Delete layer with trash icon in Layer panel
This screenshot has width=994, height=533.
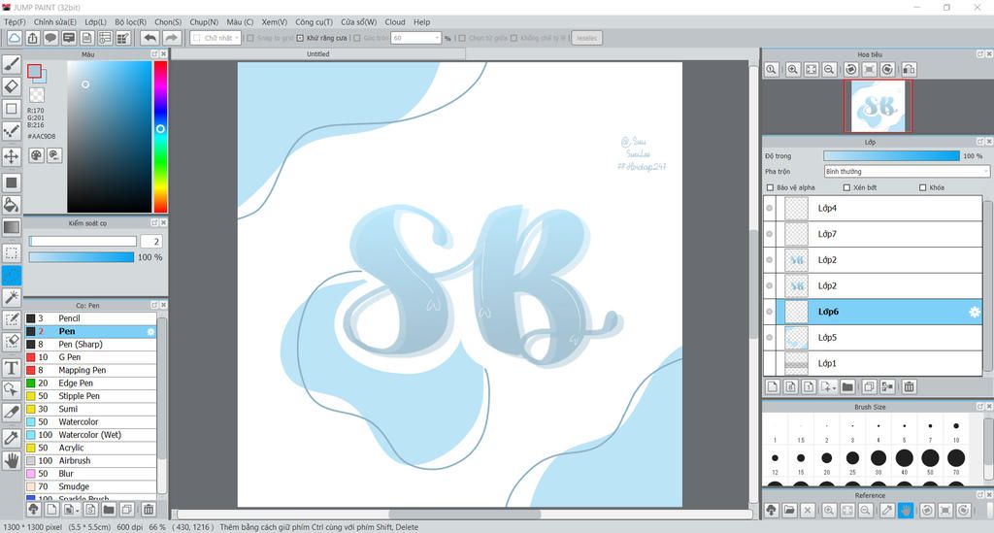[909, 386]
